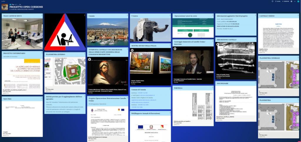
Task: Open options menu of bottom PLANIMETRIA card
Action: point(298,100)
